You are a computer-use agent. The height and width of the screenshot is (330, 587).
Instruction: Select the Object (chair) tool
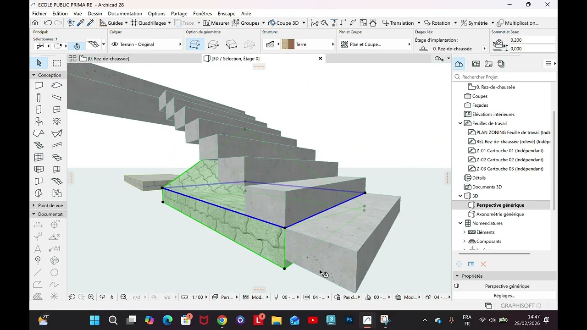click(39, 121)
